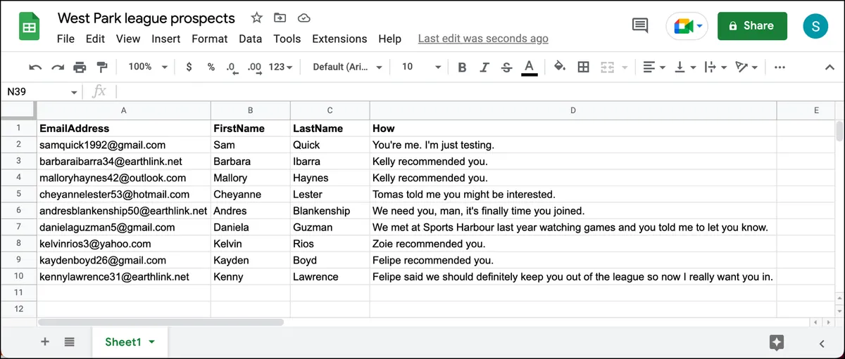Open the text color picker
The width and height of the screenshot is (845, 359).
tap(530, 67)
